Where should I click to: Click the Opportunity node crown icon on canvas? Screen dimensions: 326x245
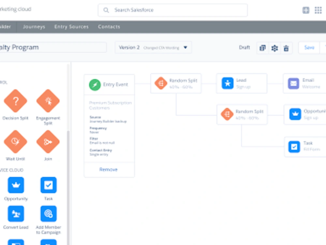click(x=295, y=114)
